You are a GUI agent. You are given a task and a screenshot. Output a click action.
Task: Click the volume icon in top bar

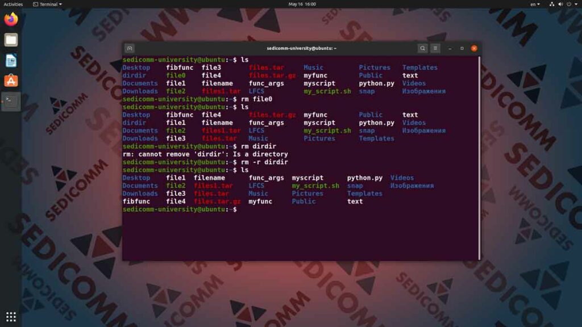[560, 4]
